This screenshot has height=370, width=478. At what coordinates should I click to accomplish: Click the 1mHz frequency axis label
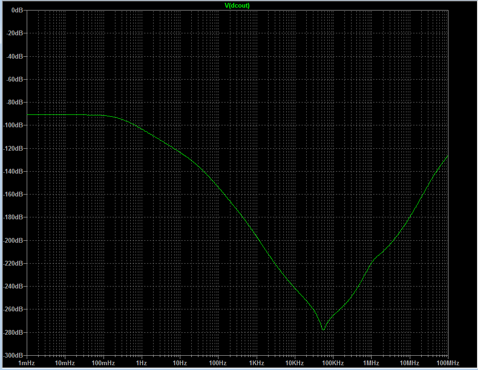coord(27,363)
